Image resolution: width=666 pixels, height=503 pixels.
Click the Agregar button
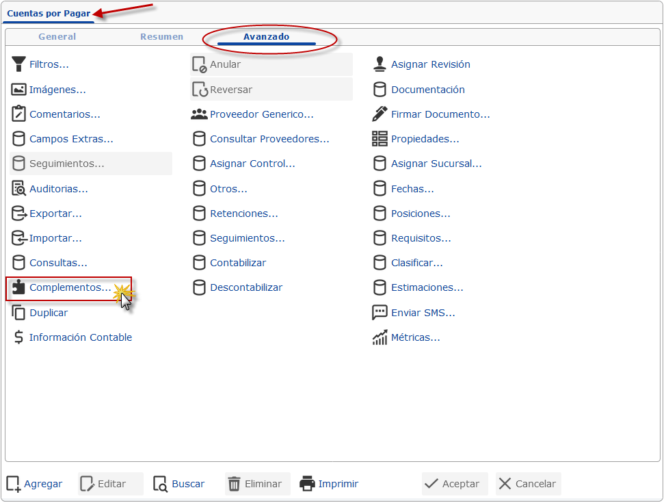[x=34, y=483]
